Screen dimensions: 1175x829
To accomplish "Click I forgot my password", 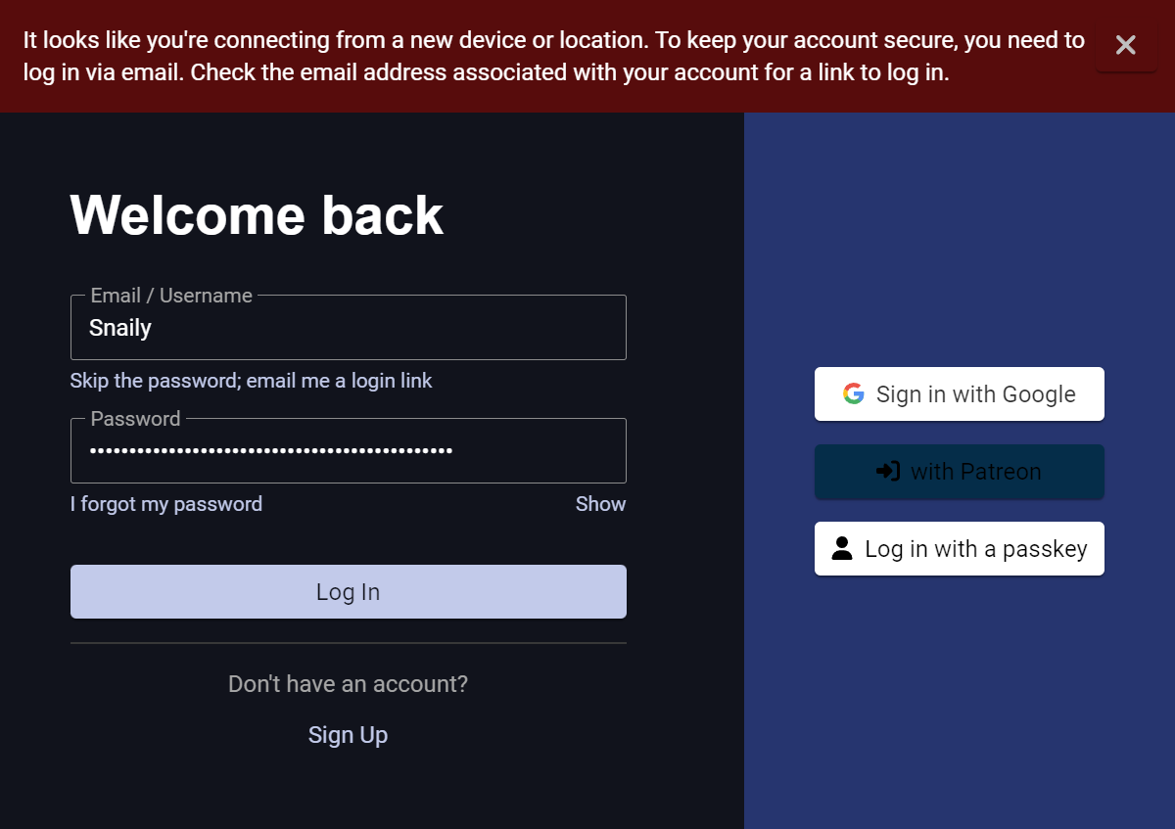I will point(166,504).
